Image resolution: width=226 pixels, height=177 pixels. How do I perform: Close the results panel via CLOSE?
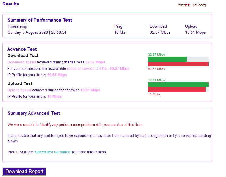click(200, 5)
